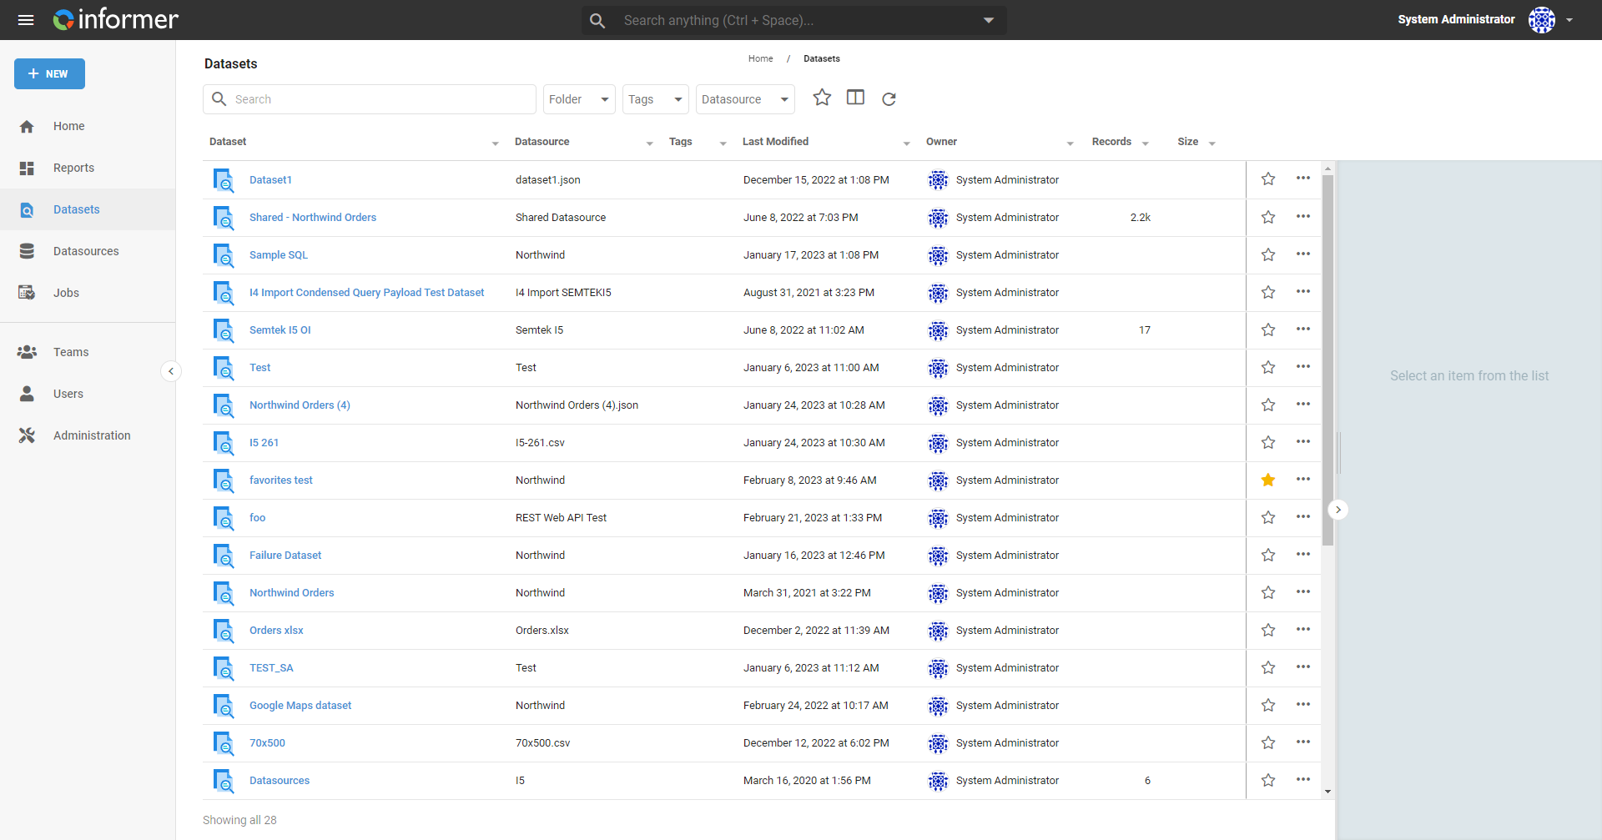
Task: Favorite the I5 261 star
Action: tap(1268, 442)
